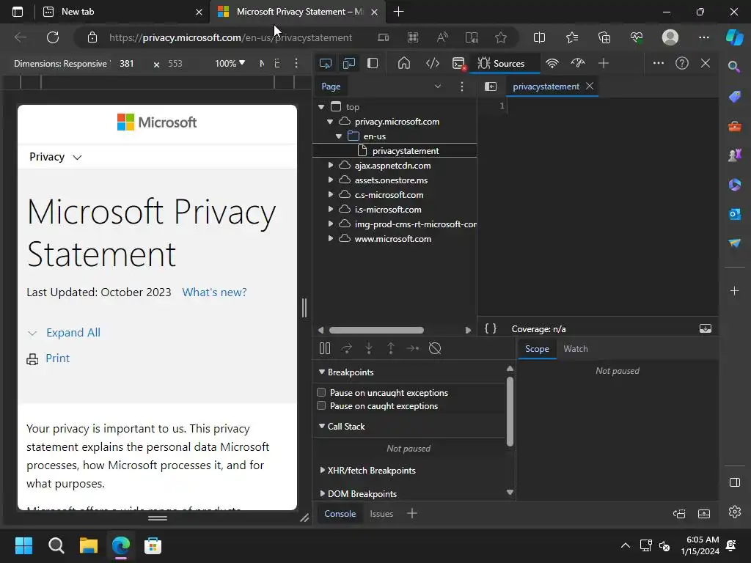Expand the www.microsoft.com node
751x563 pixels.
click(331, 238)
